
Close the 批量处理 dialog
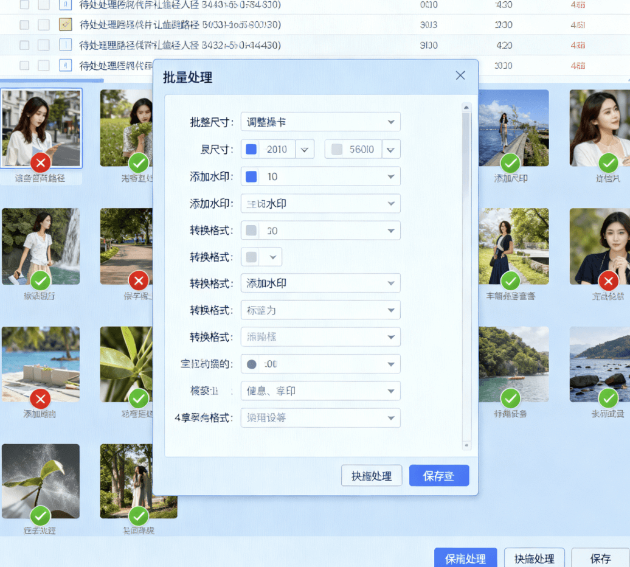[460, 75]
